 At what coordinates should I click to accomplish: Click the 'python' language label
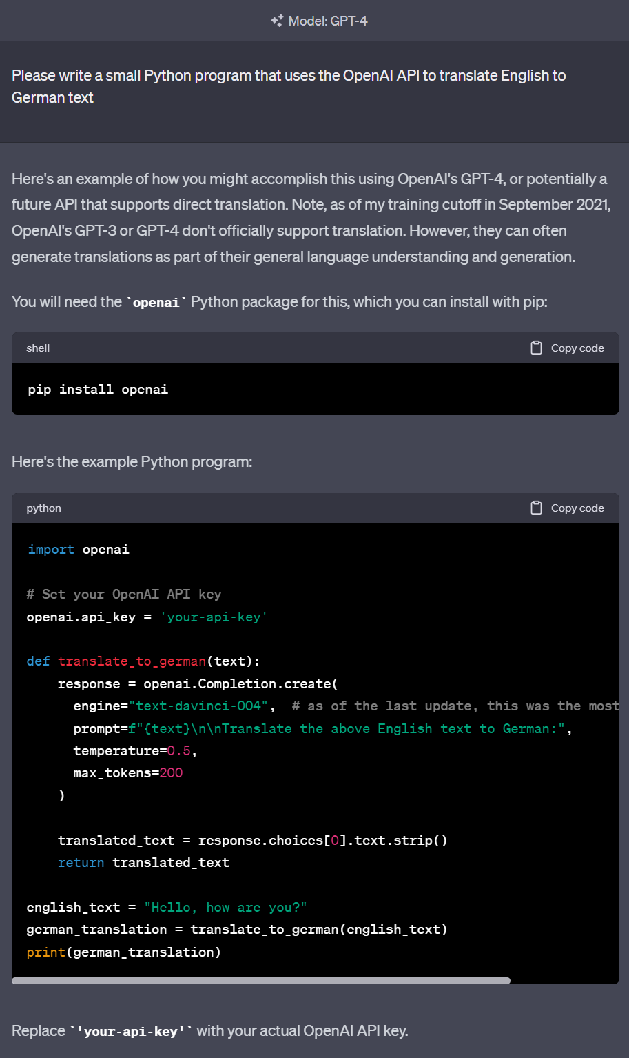click(x=43, y=508)
